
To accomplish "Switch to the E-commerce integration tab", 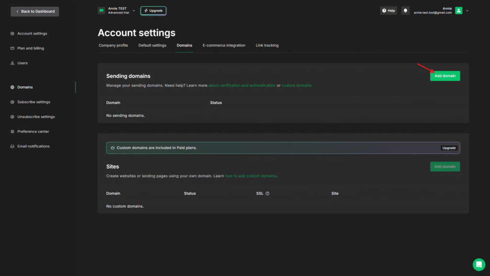I will (223, 46).
